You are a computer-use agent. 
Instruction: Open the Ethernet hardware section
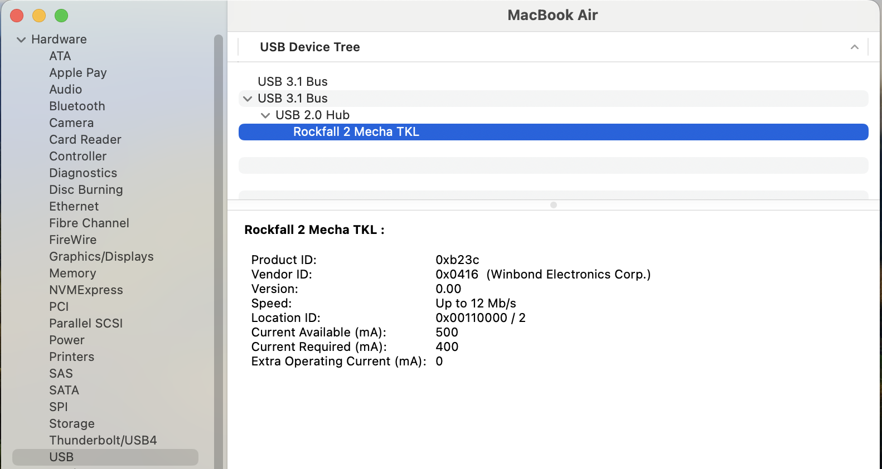[x=74, y=207]
